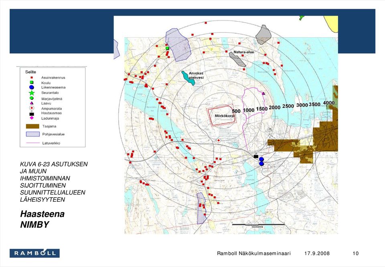Click the hatched Pohjavesialue swatch in the legend
This screenshot has height=267, width=385.
32,134
